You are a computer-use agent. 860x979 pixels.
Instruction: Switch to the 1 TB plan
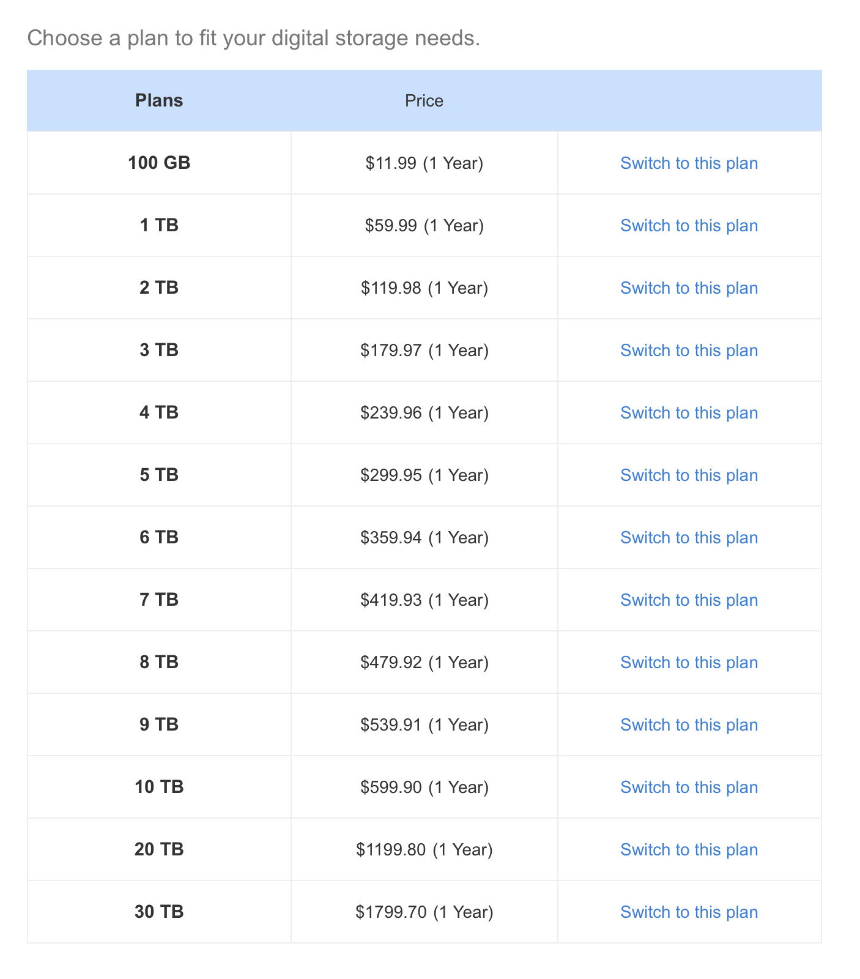pyautogui.click(x=689, y=226)
